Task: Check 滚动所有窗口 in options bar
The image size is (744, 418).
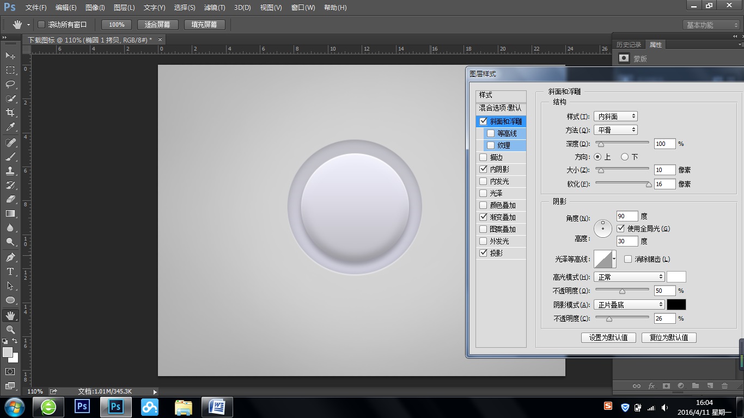Action: 41,24
